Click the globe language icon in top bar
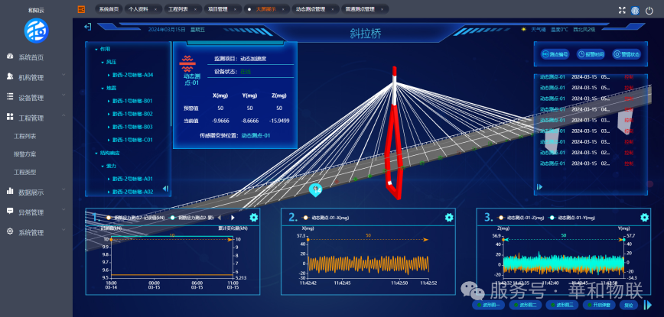 (635, 11)
